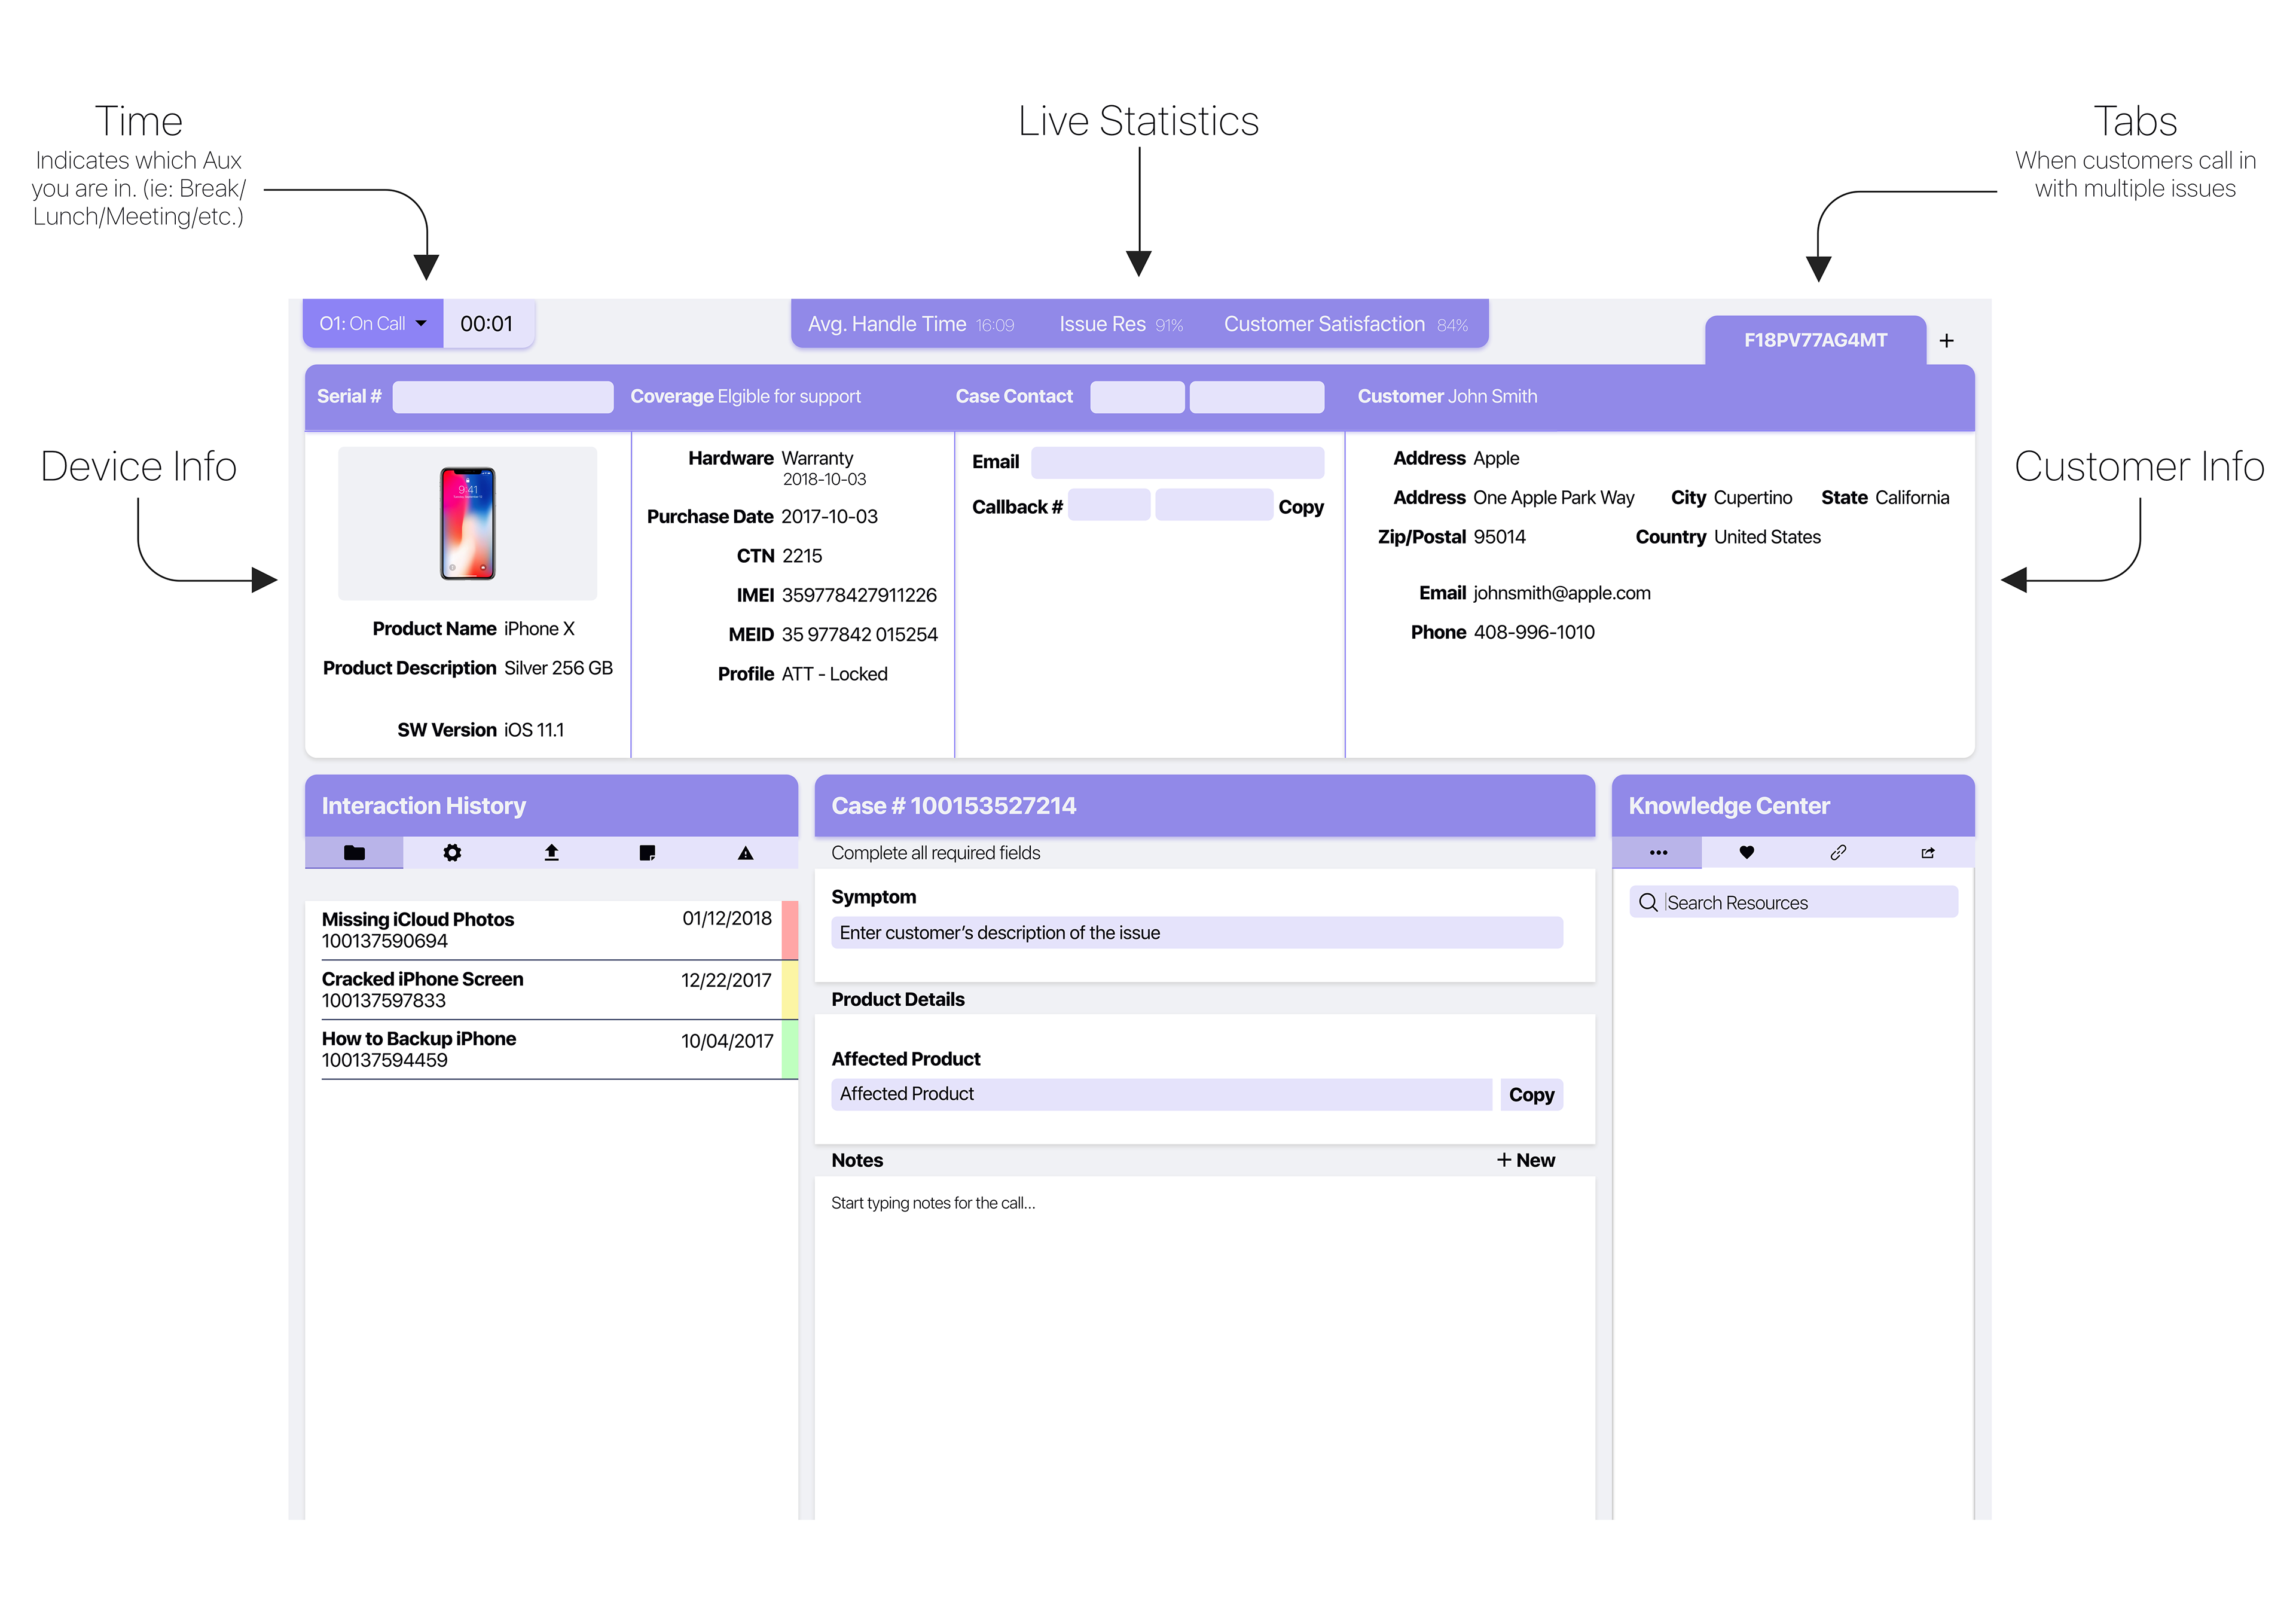Image resolution: width=2296 pixels, height=1611 pixels.
Task: Click the warning triangle icon in Interaction History
Action: click(745, 853)
